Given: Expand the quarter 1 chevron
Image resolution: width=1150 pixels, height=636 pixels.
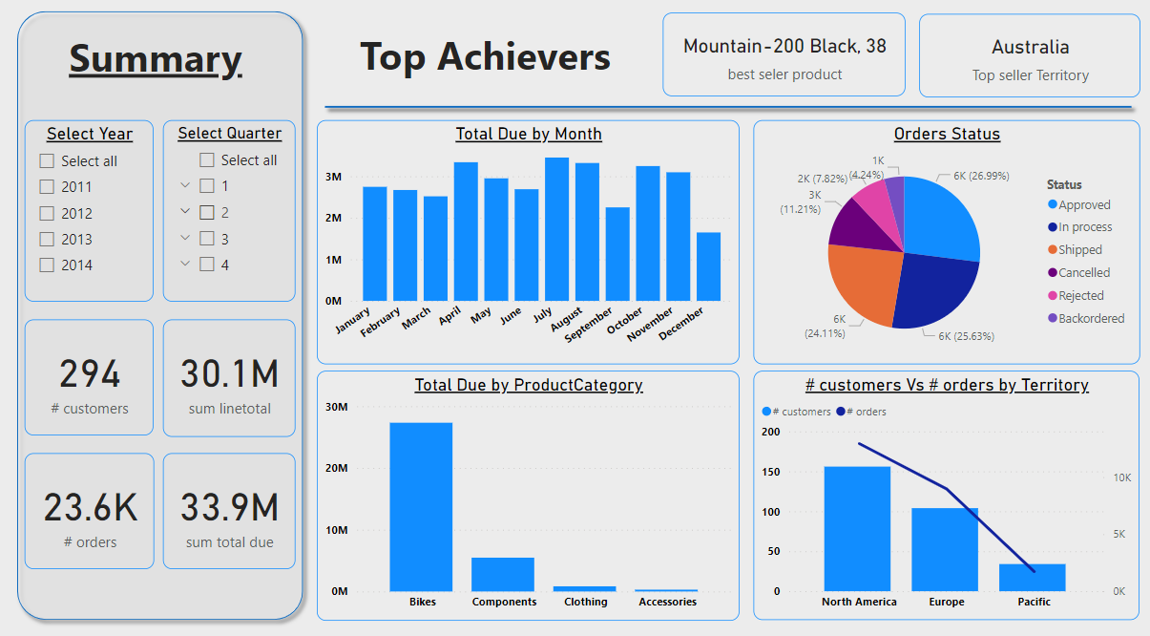Looking at the screenshot, I should click(185, 186).
